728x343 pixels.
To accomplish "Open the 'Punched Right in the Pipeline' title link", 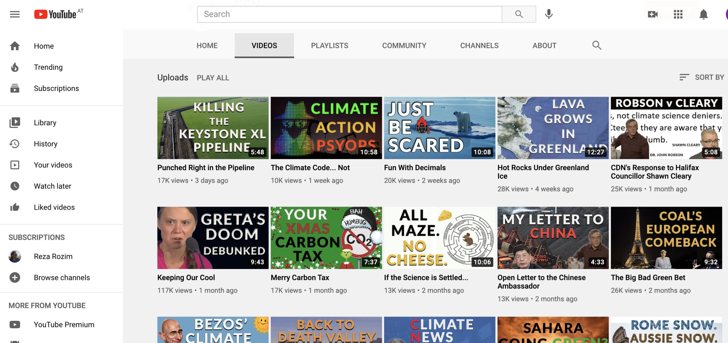I will pos(206,168).
